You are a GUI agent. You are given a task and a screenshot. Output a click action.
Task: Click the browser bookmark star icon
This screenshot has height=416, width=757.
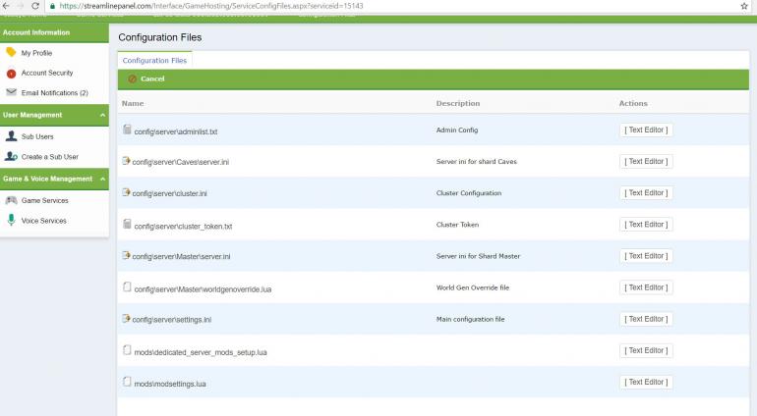click(743, 6)
